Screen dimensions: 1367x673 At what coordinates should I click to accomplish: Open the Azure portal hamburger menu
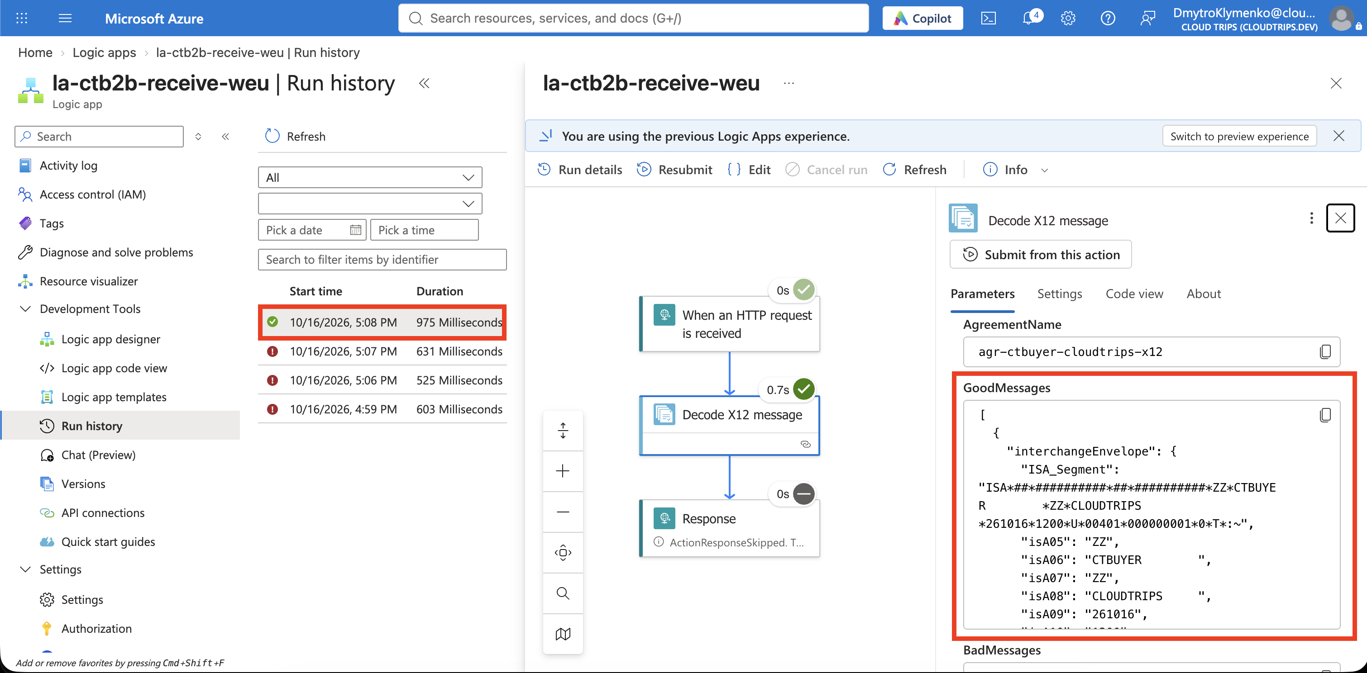(x=65, y=18)
